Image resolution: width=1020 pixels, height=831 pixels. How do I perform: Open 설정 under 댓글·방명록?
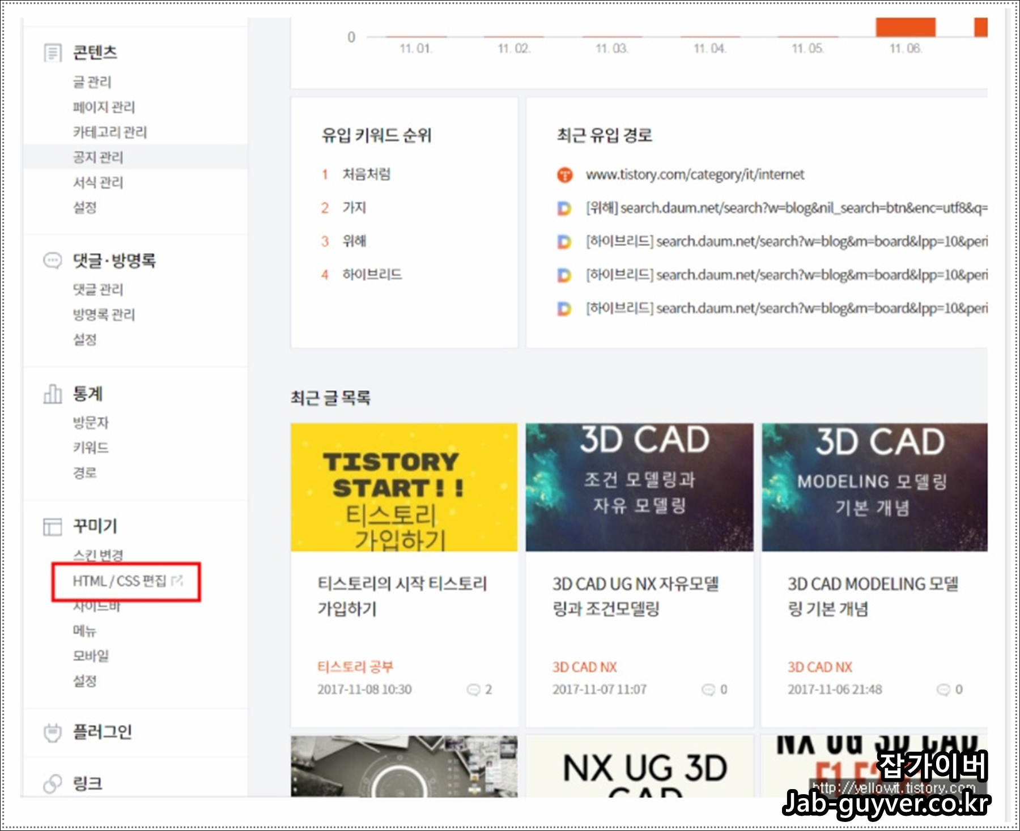(85, 339)
